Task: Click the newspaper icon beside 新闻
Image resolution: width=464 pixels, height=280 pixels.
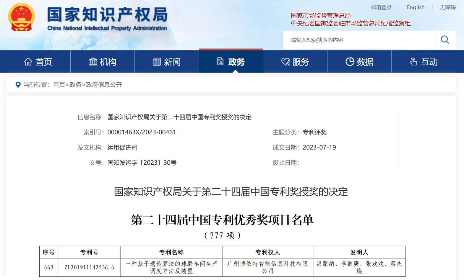Action: (x=157, y=62)
